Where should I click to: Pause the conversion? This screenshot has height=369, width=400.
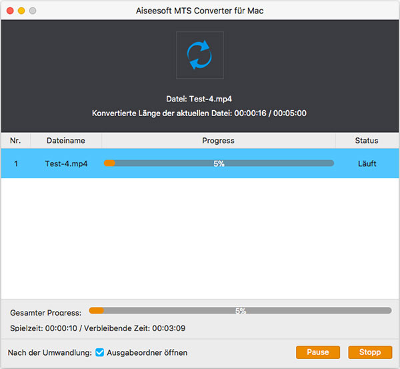pos(318,352)
